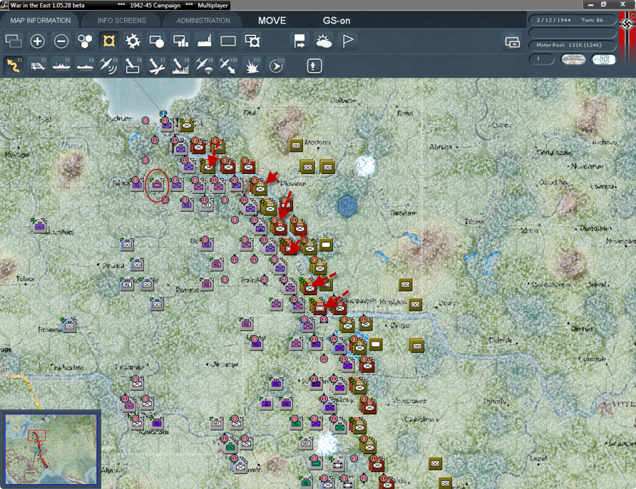Click the Nevel town label on the map

click(597, 284)
